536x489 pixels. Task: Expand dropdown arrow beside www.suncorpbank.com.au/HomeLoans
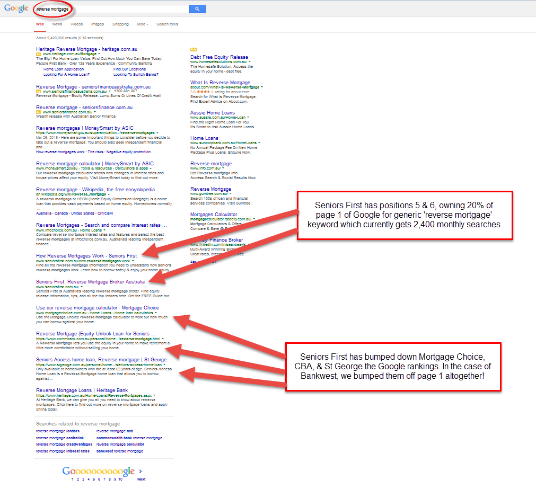(259, 143)
